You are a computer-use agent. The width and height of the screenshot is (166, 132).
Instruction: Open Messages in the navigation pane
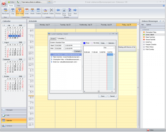click(x=14, y=110)
